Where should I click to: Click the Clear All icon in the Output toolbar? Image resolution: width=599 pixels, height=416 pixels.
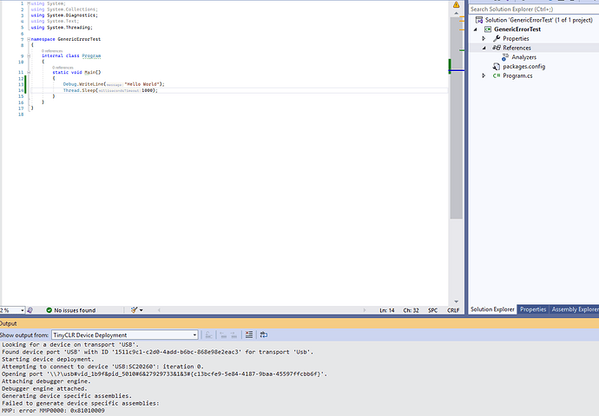pos(249,335)
